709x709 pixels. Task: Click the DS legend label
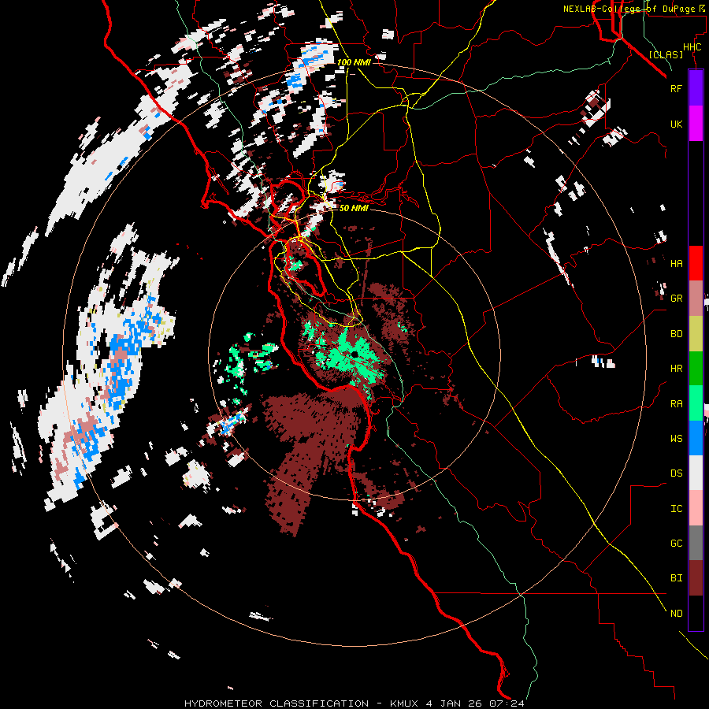[676, 473]
